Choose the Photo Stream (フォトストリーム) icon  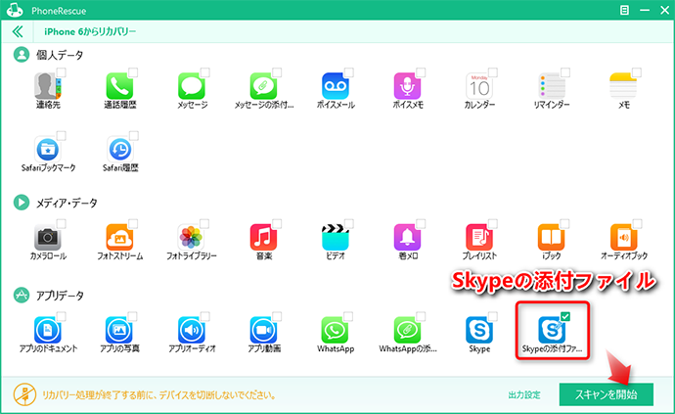click(x=119, y=237)
